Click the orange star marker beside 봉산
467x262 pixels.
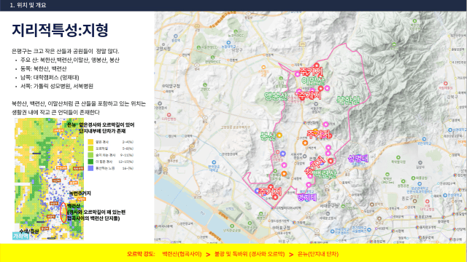pyautogui.click(x=279, y=135)
